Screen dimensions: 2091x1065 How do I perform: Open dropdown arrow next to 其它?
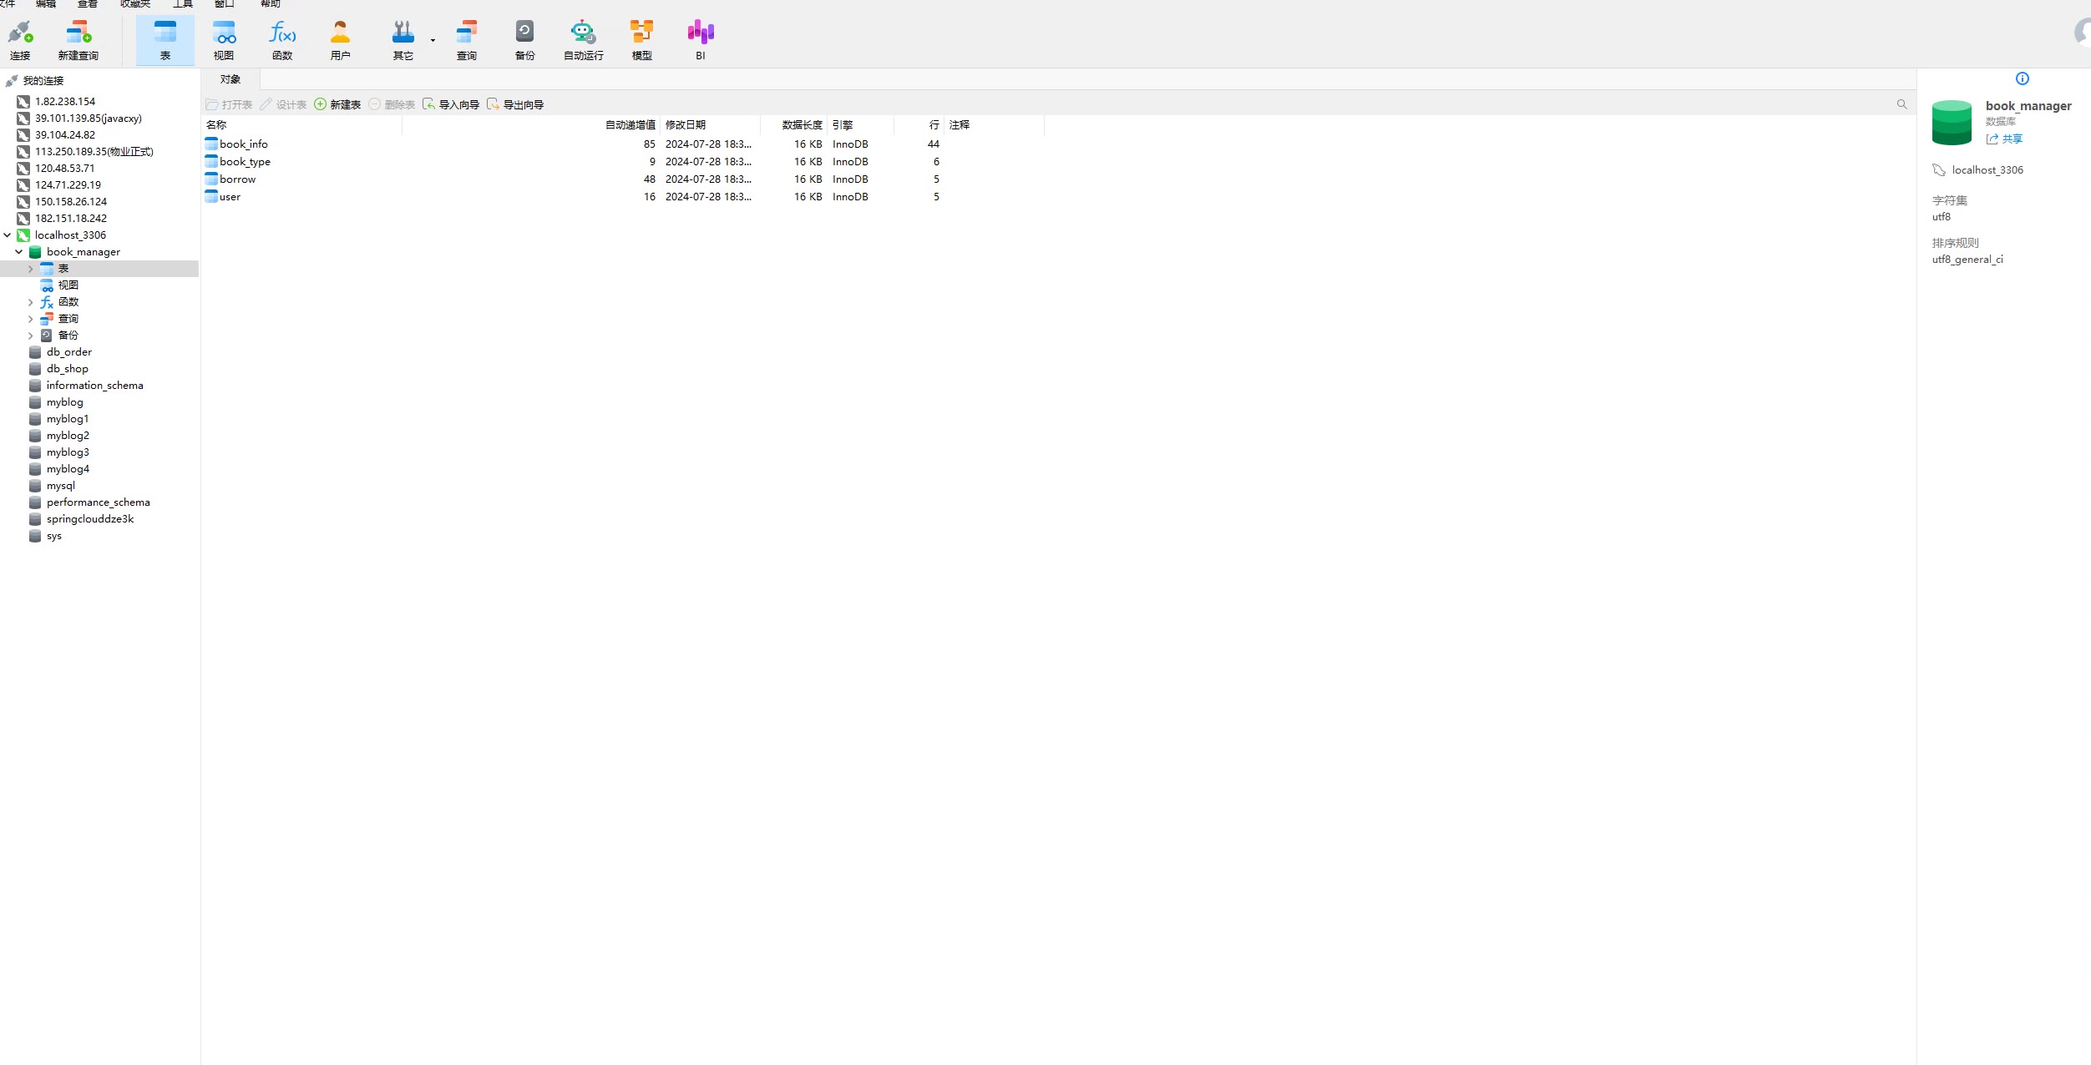(x=433, y=40)
